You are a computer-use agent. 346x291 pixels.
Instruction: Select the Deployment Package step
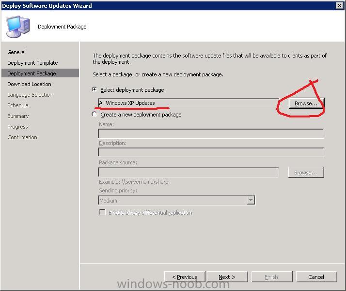tap(40, 73)
